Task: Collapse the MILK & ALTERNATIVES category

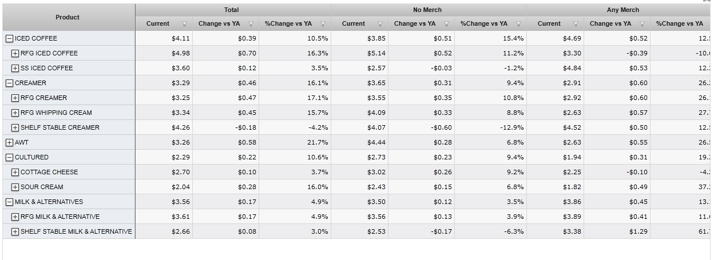Action: 9,202
